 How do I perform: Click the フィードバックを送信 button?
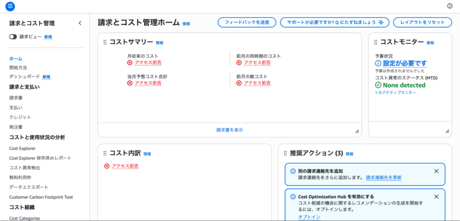click(247, 22)
